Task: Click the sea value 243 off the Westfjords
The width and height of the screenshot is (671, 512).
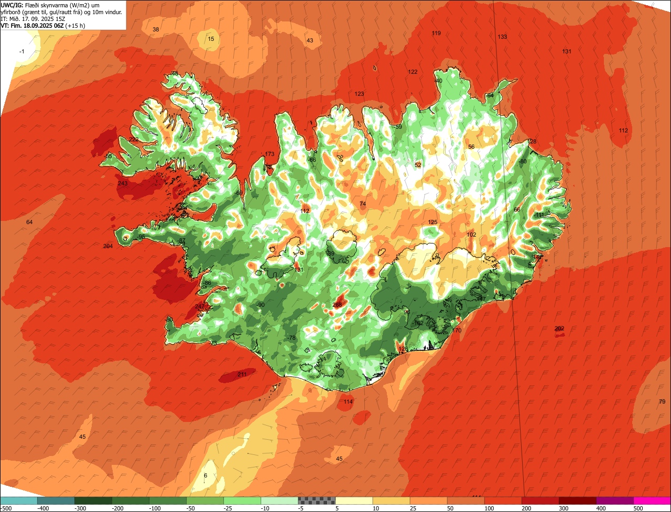Action: tap(123, 183)
